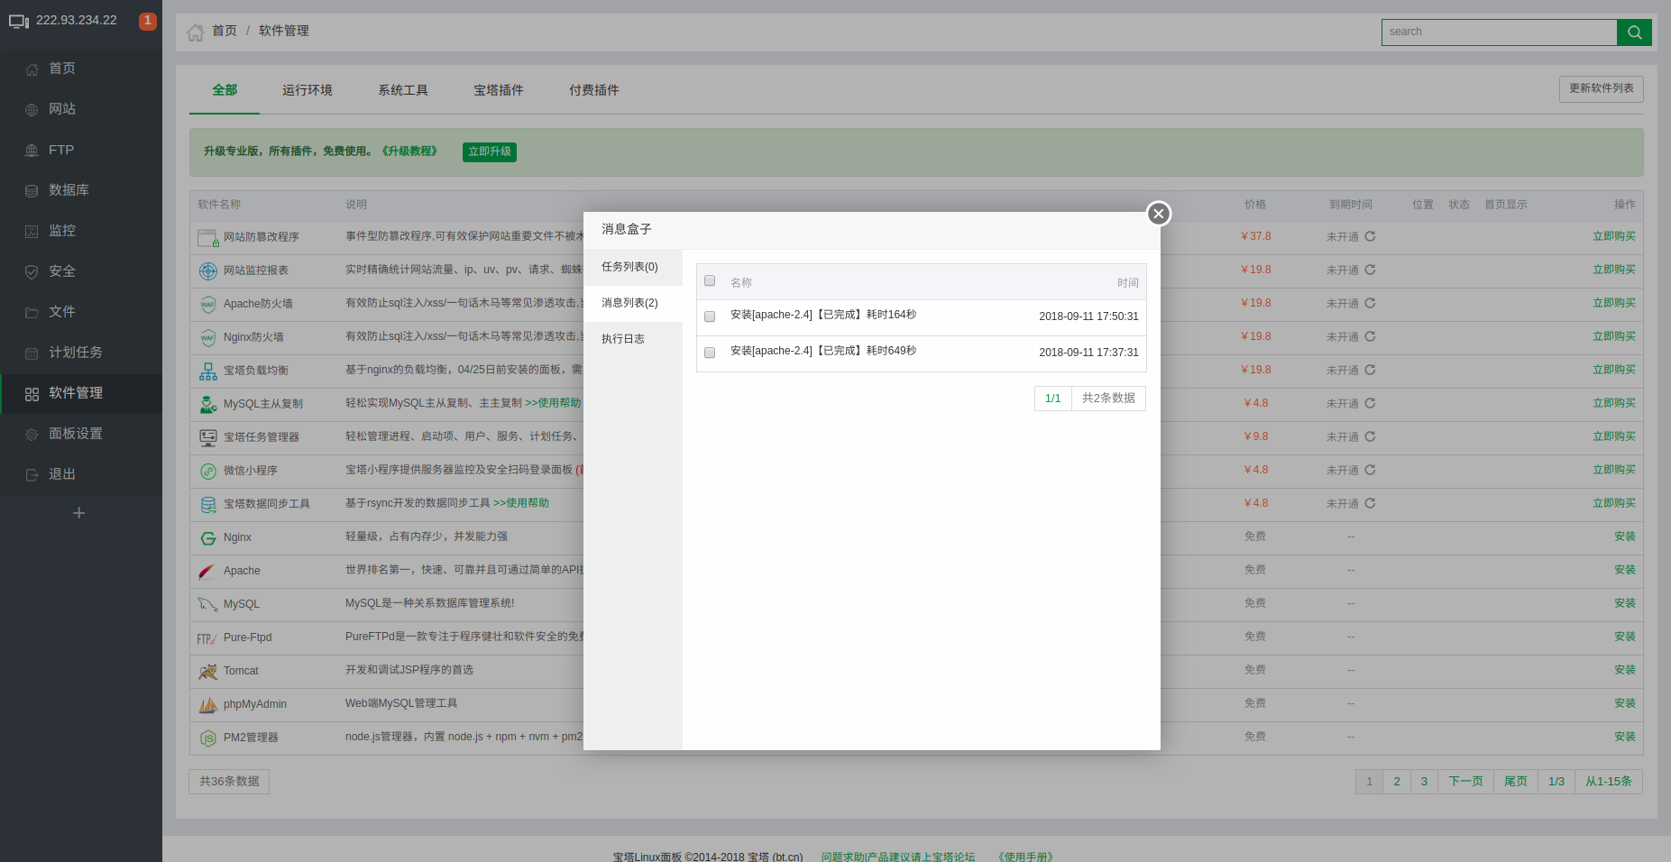Image resolution: width=1671 pixels, height=862 pixels.
Task: Check the apache-2.4 message from 17:37:31
Action: point(710,353)
